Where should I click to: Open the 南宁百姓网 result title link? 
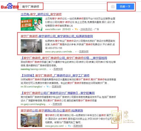point(64,58)
